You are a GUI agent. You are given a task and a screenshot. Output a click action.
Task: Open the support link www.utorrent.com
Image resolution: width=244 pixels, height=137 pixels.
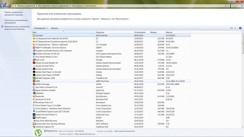click(125, 131)
